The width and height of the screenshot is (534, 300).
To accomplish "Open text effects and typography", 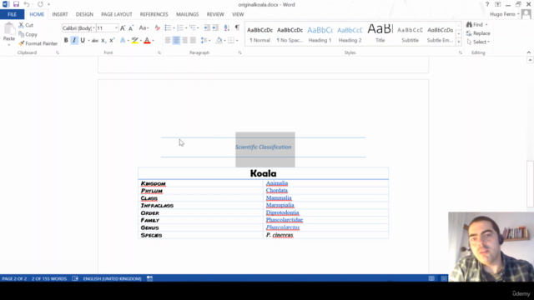I will [123, 41].
